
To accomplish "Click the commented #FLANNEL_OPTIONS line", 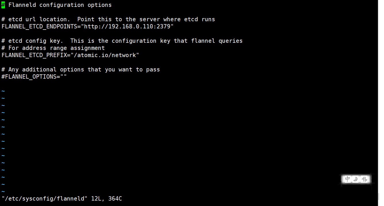I will tap(34, 77).
